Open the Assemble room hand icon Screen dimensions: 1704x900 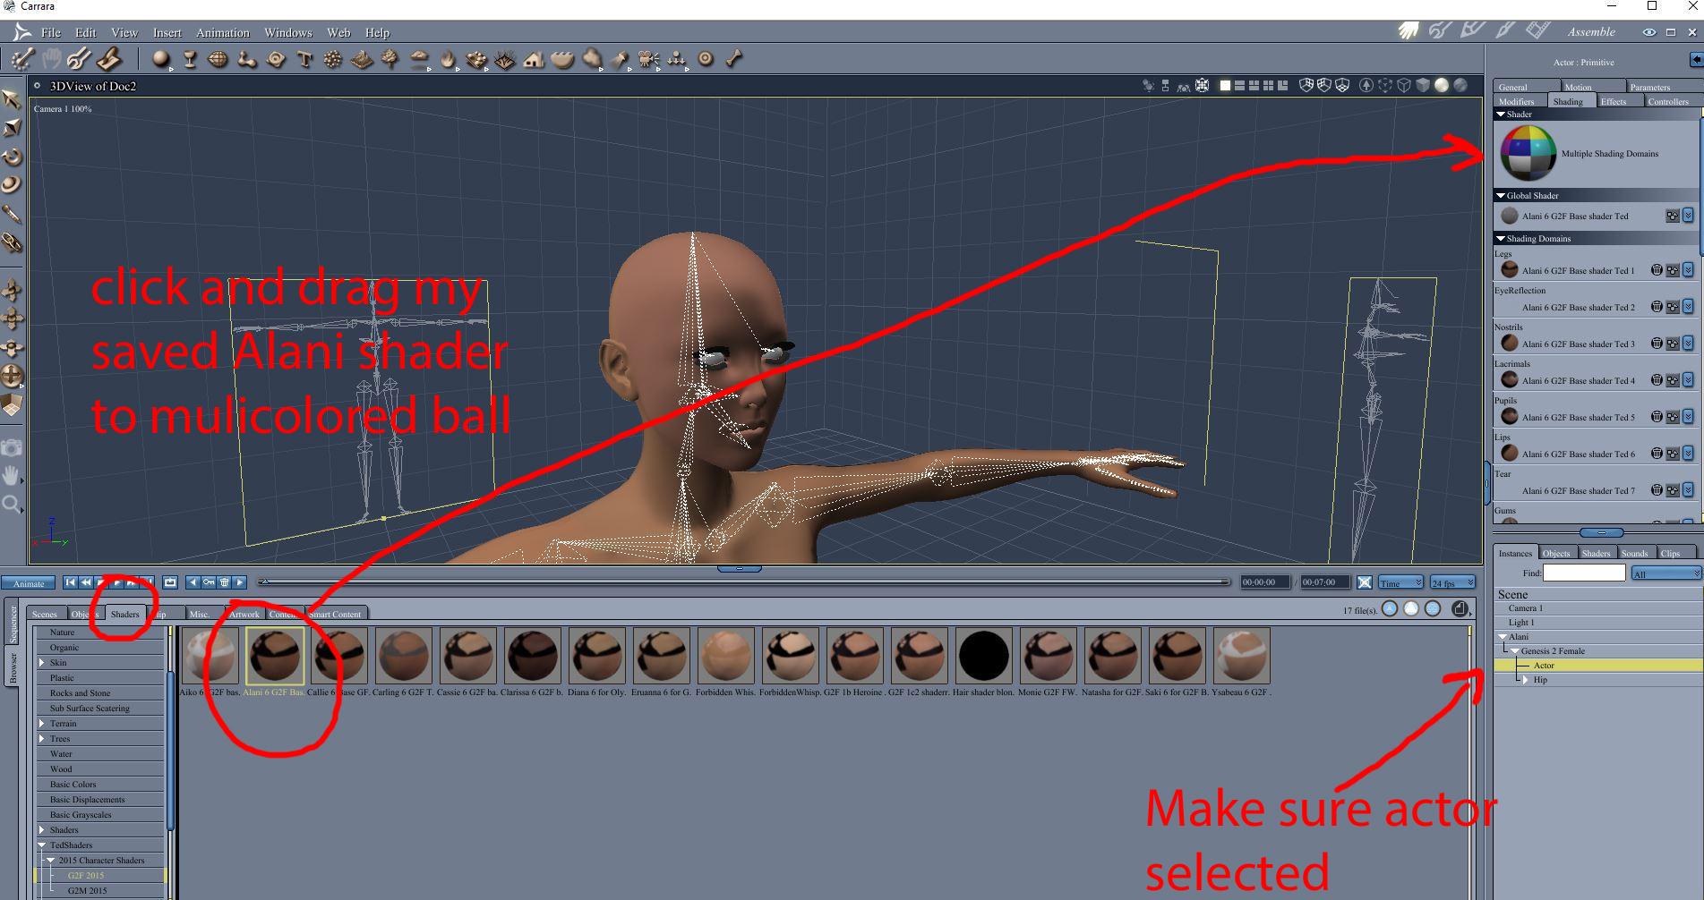pyautogui.click(x=1409, y=31)
